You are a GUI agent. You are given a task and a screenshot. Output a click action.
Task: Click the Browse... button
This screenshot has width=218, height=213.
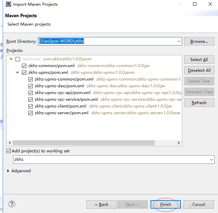point(199,41)
